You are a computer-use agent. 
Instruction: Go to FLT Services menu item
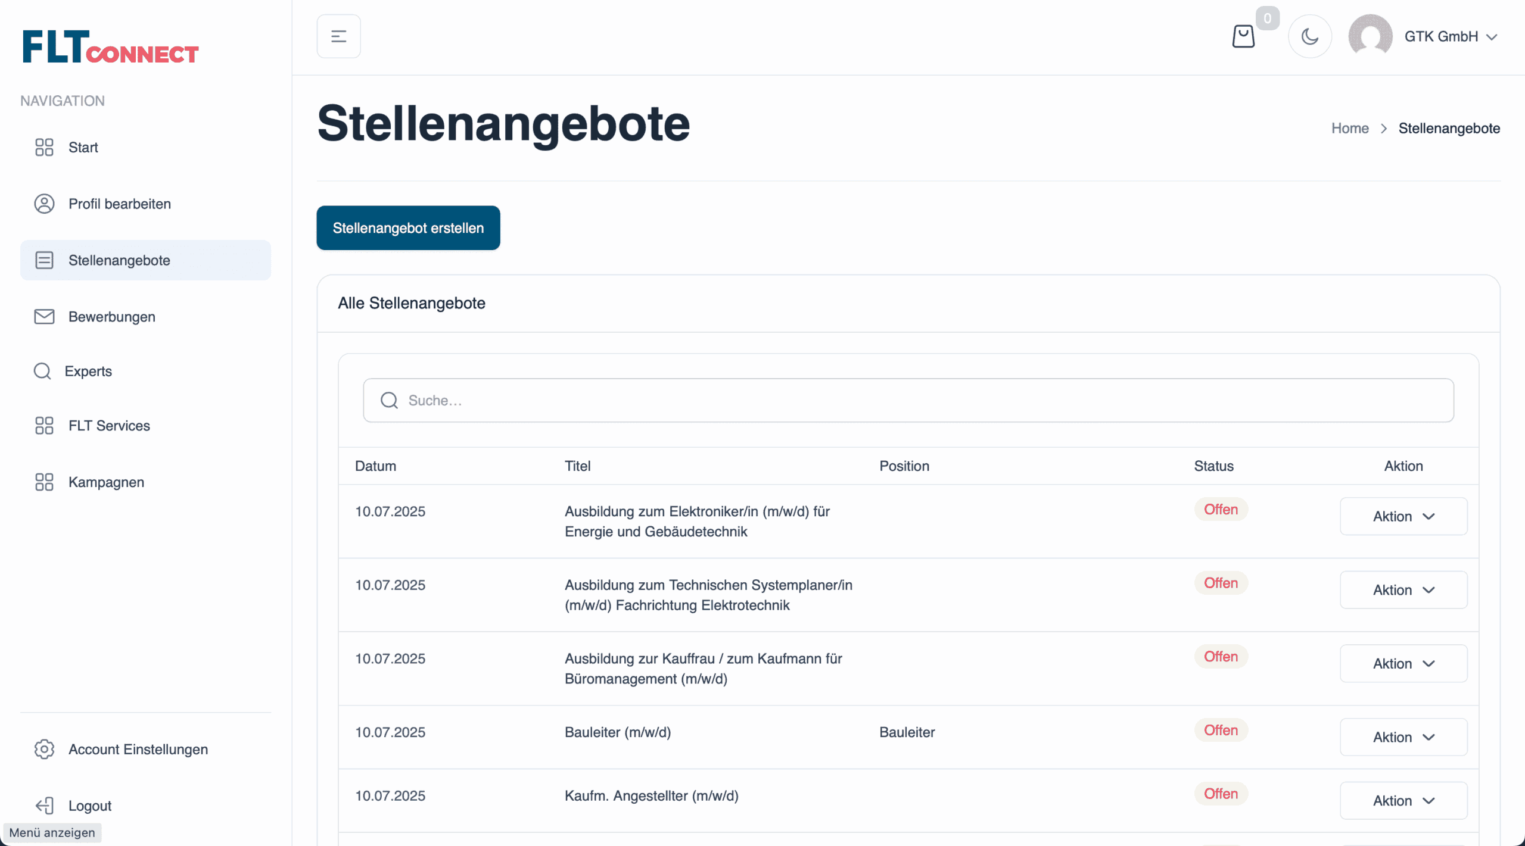(x=109, y=426)
